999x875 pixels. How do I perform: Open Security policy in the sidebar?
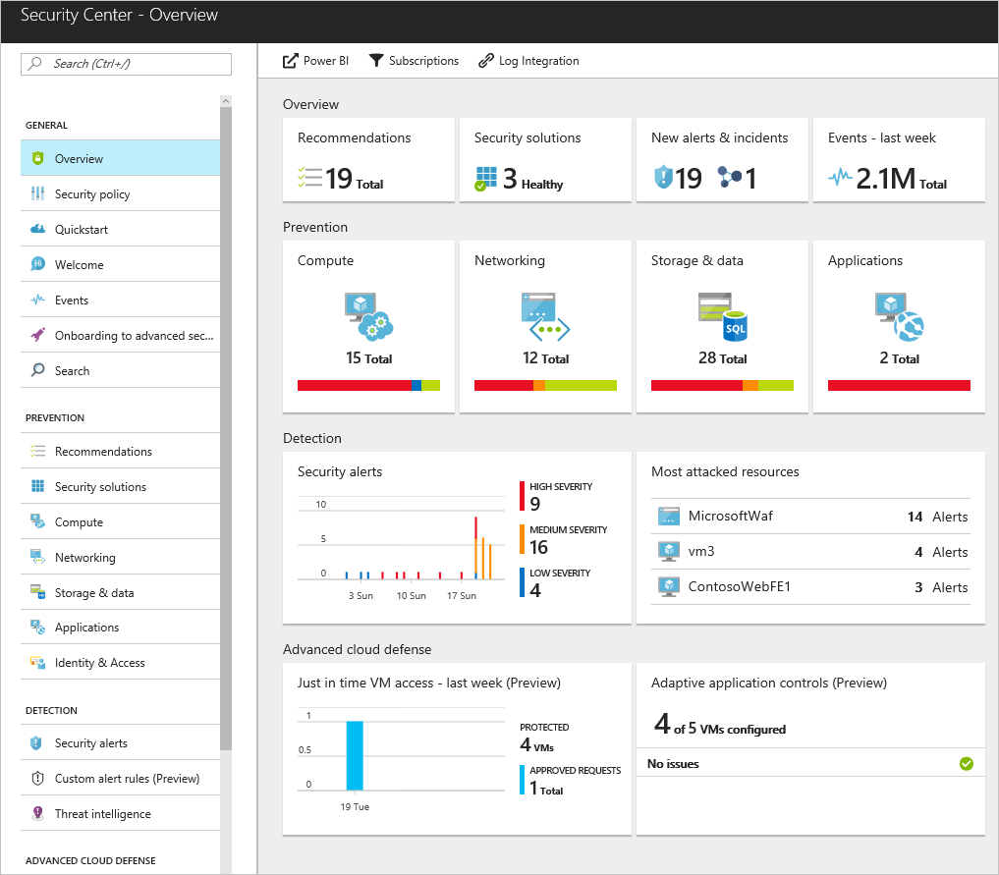click(121, 193)
